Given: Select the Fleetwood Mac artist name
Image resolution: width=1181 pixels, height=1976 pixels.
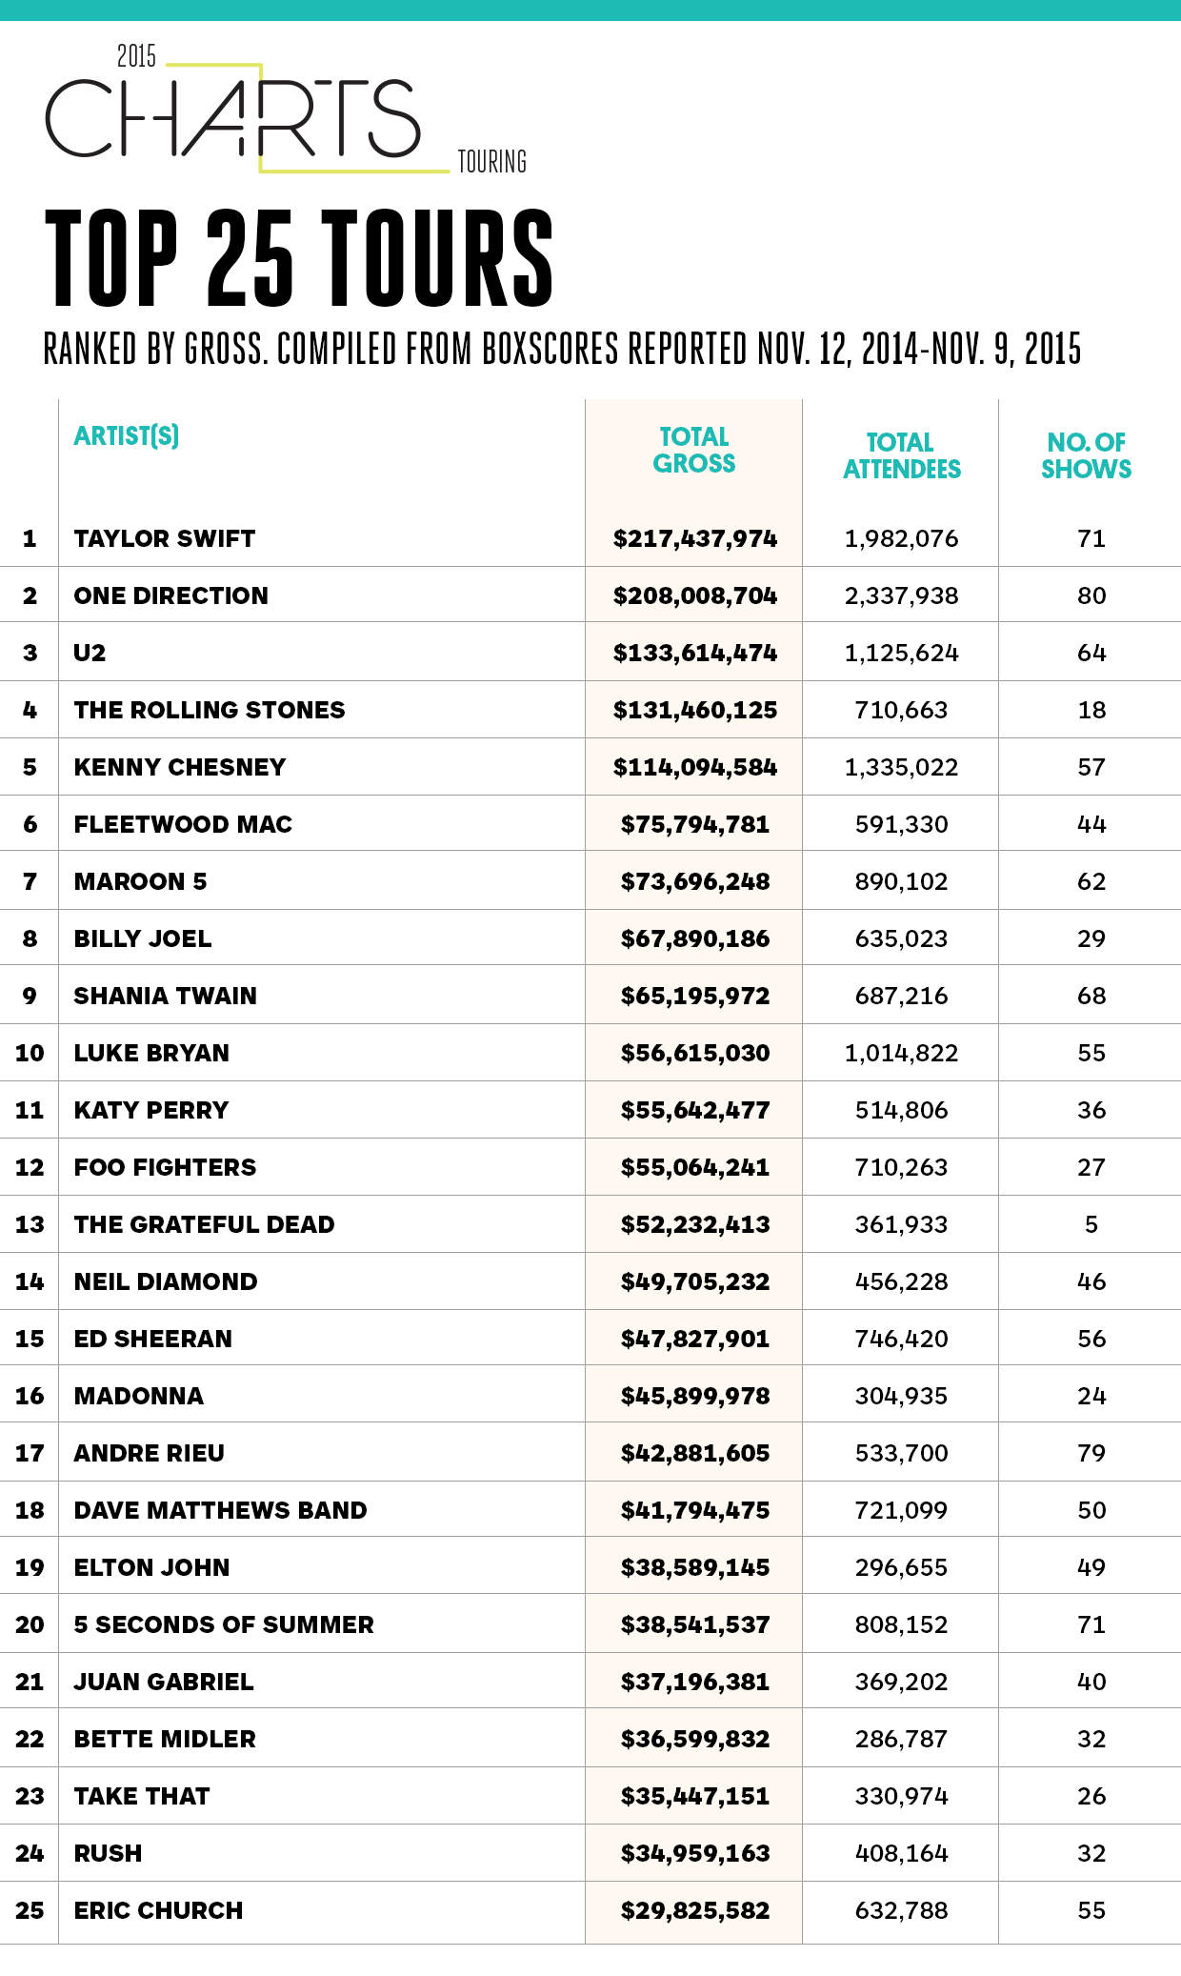Looking at the screenshot, I should coord(183,825).
